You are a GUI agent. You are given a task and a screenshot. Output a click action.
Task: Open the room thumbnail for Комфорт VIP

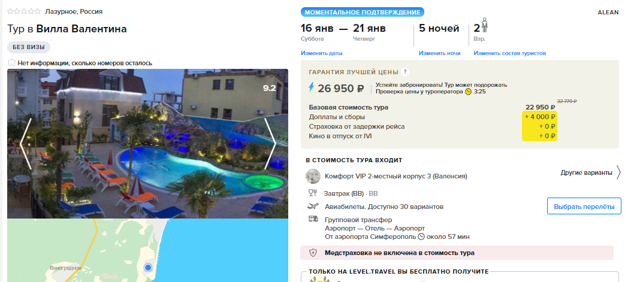click(313, 176)
